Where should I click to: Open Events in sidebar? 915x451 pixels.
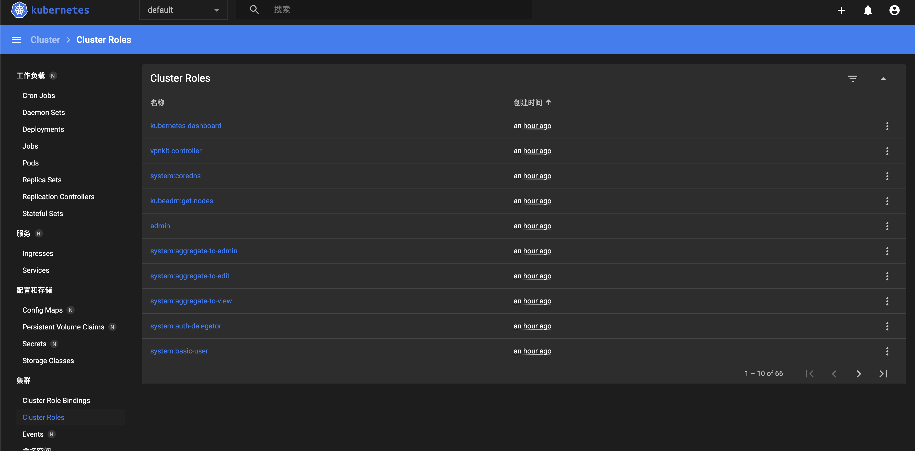33,434
